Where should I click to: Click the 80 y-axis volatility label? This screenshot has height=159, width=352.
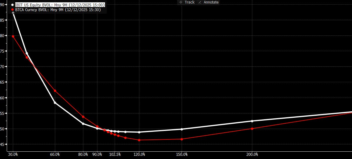point(2,35)
